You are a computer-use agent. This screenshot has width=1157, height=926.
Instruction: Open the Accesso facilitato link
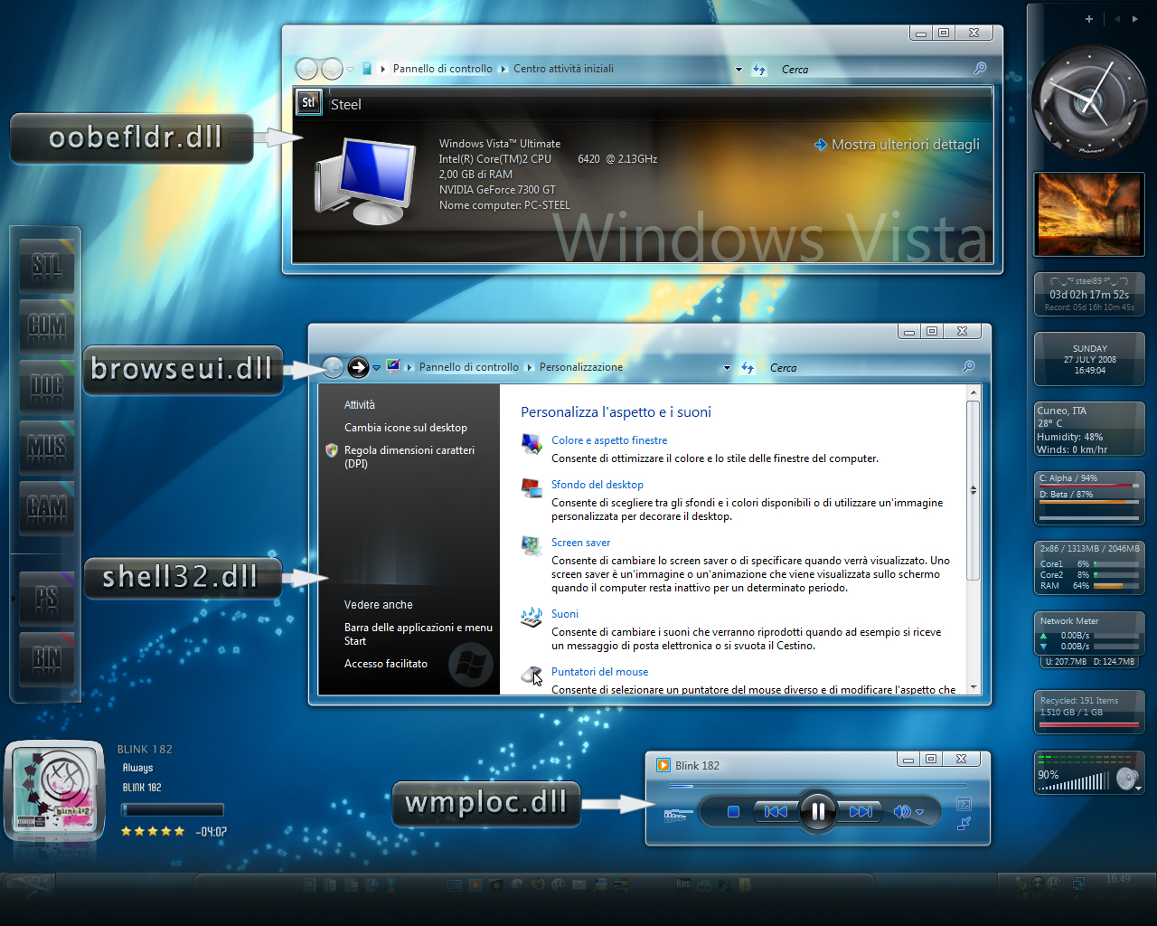pos(386,664)
